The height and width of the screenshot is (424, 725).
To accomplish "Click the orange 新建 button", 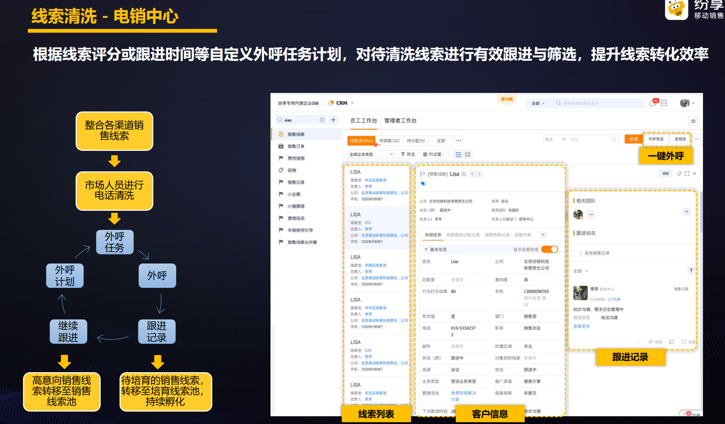I will (633, 139).
